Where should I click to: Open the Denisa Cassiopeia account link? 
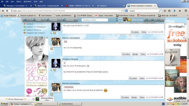(x=137, y=20)
